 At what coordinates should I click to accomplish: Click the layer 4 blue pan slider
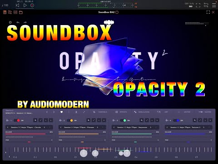point(188,142)
